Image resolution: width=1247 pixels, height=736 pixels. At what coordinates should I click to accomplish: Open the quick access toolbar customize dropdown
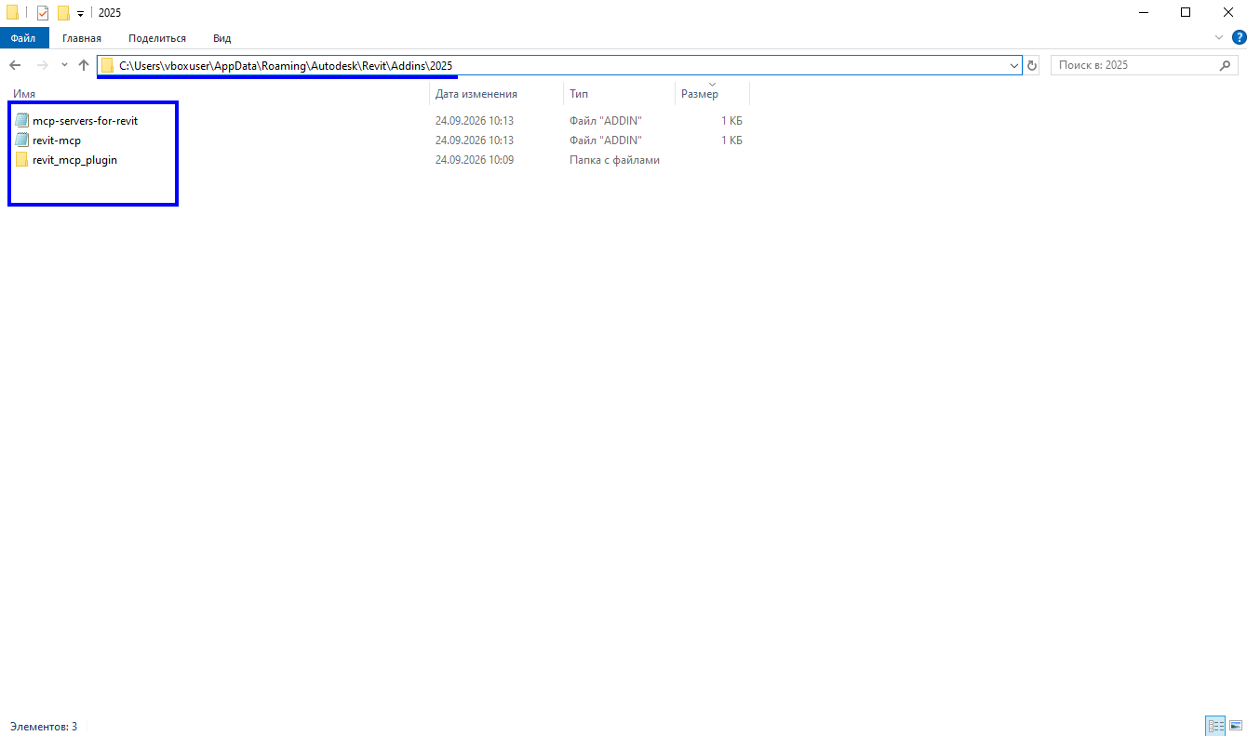[81, 14]
